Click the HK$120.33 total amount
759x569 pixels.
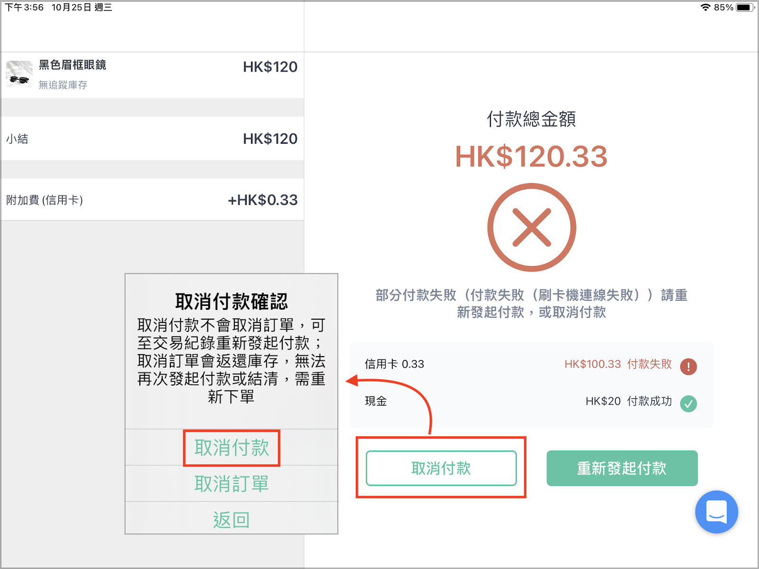click(531, 156)
